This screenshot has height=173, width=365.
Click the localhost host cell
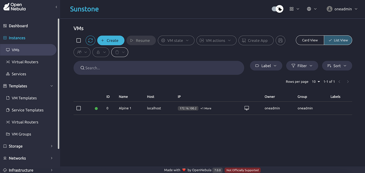(x=154, y=108)
